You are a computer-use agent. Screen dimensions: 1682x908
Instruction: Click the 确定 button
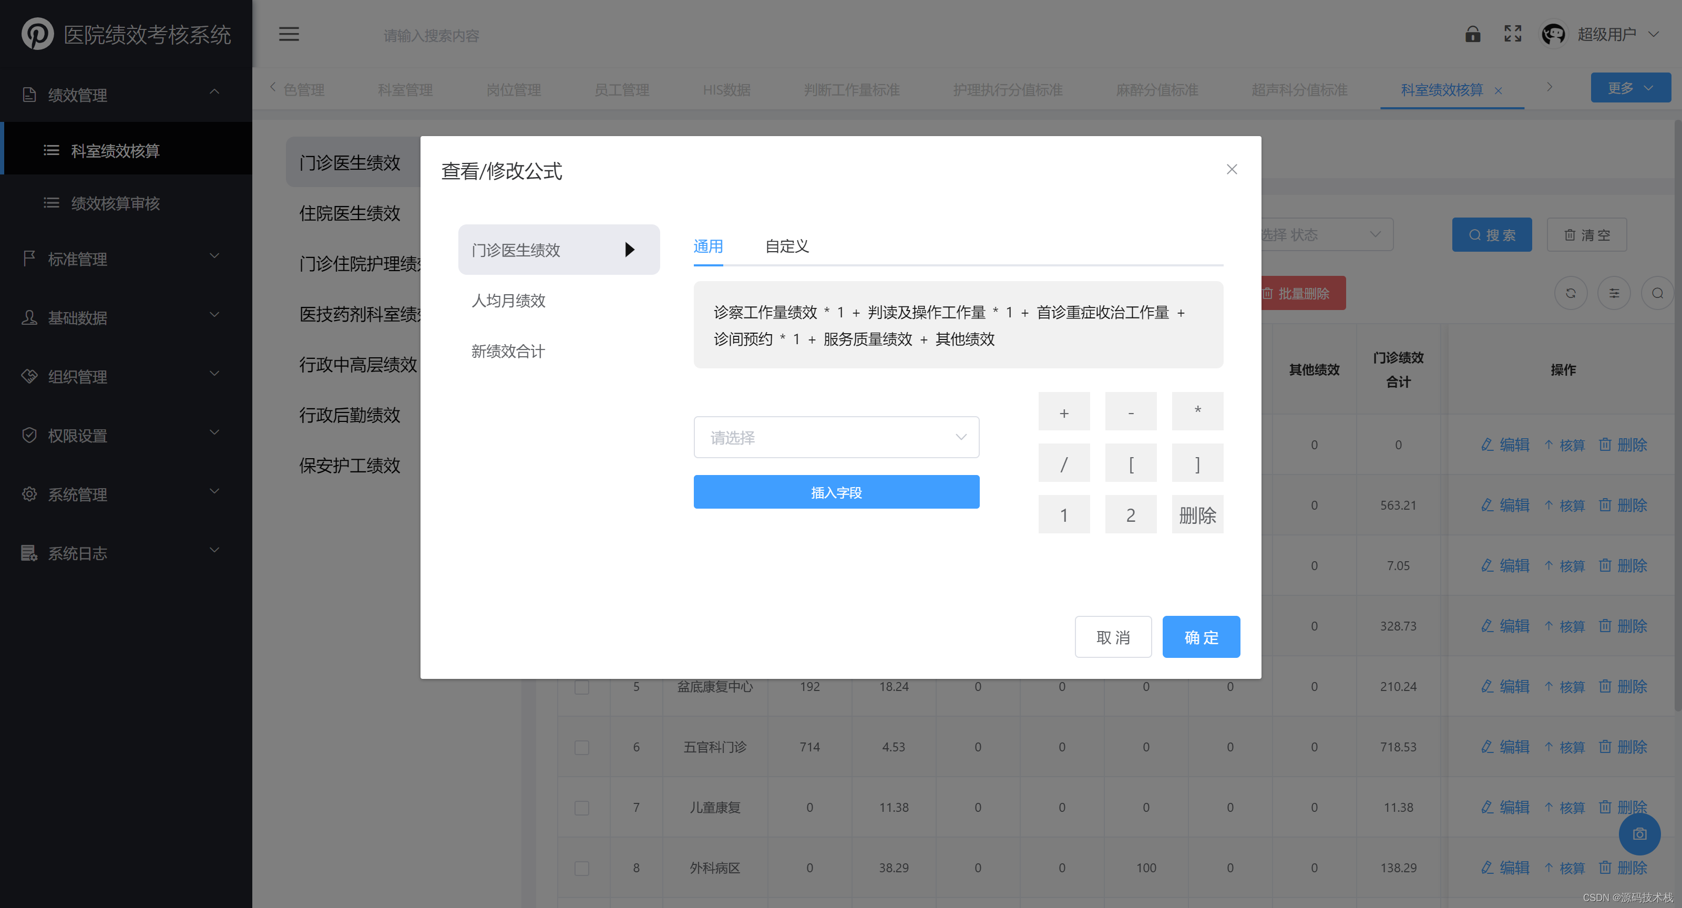click(1201, 637)
